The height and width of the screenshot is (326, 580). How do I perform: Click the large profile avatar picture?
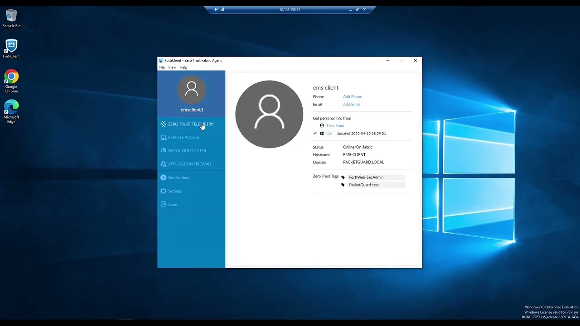(x=269, y=114)
